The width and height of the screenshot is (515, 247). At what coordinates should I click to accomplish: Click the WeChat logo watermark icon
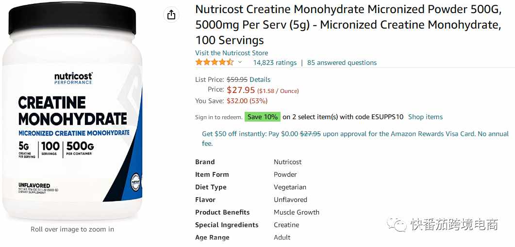(397, 225)
